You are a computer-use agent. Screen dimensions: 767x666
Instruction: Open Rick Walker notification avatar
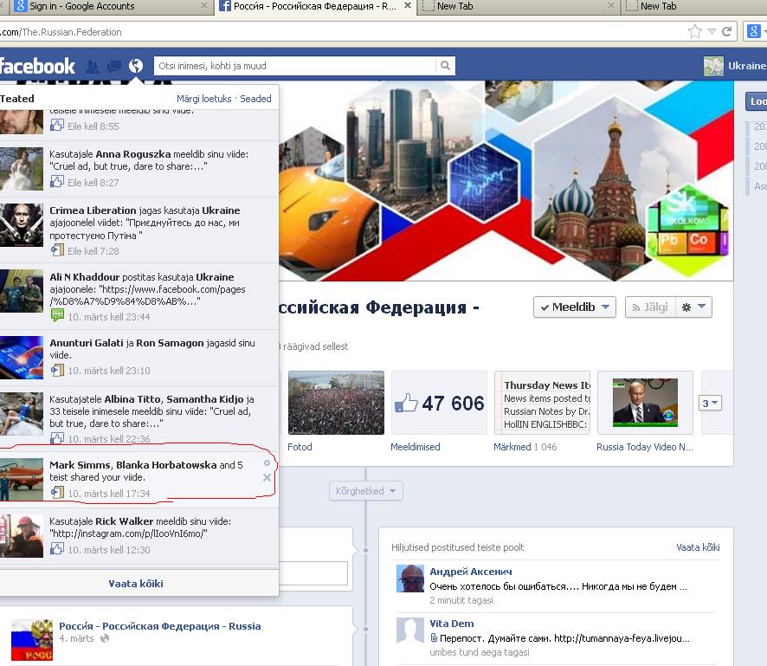coord(21,536)
